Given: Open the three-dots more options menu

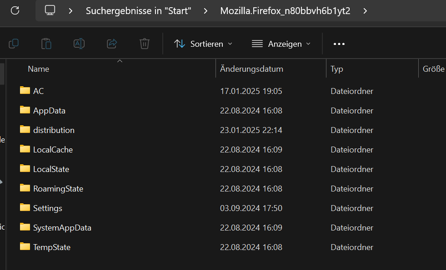Looking at the screenshot, I should point(339,44).
